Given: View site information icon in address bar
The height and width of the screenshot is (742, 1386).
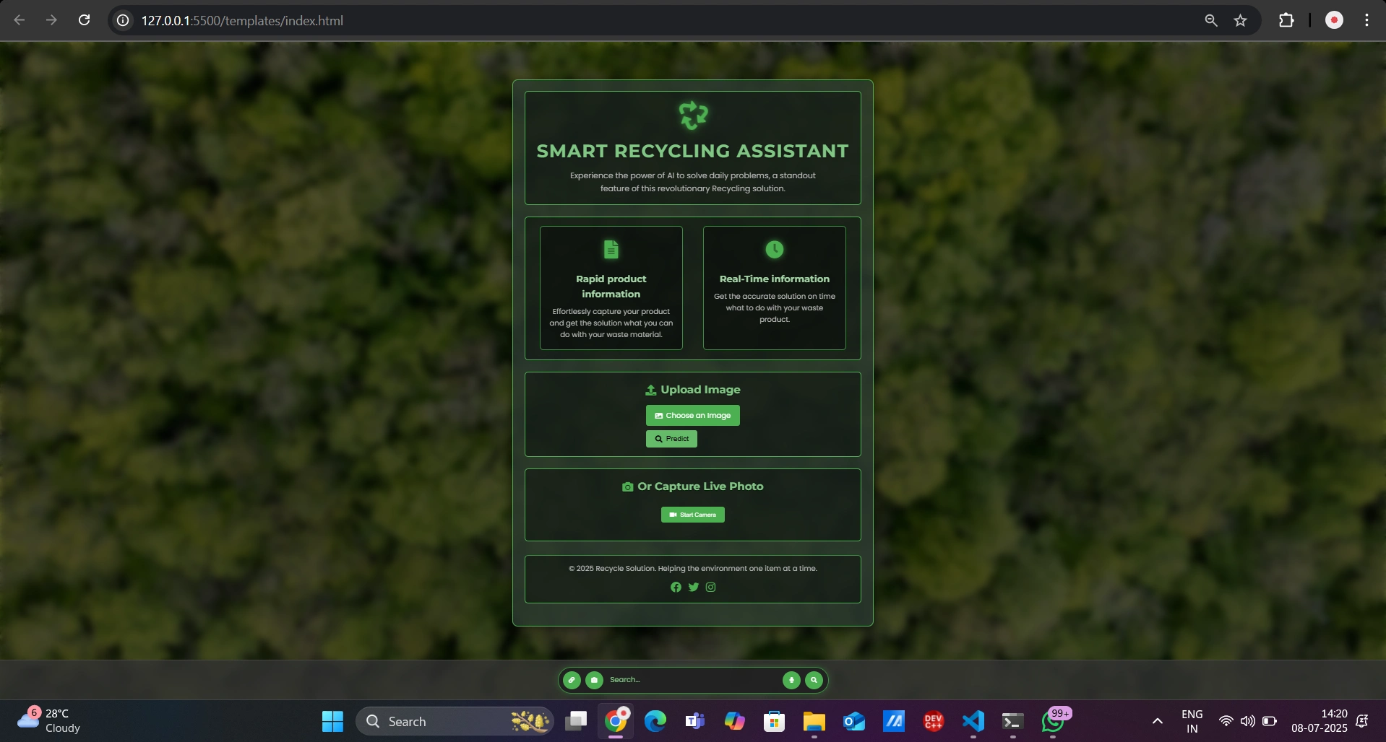Looking at the screenshot, I should [x=124, y=20].
